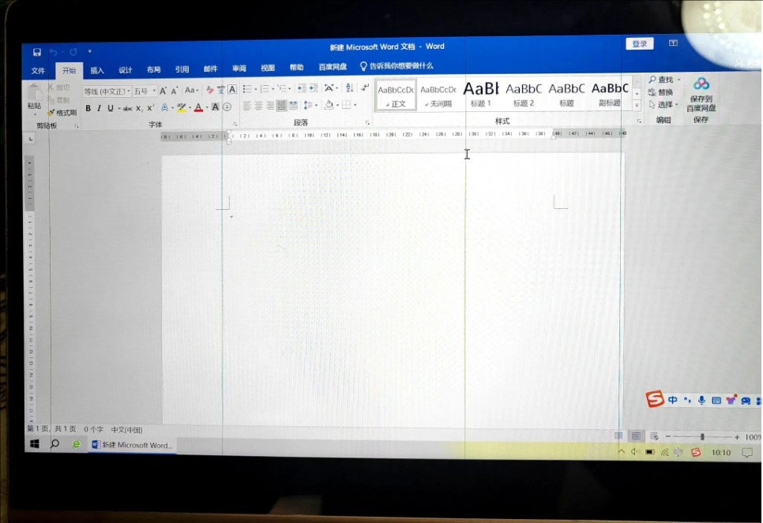This screenshot has width=763, height=523.
Task: Toggle show paragraph marks icon
Action: pos(365,88)
